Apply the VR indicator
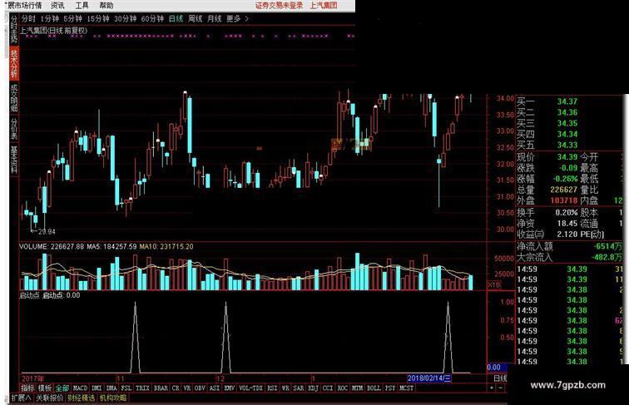This screenshot has width=629, height=405. click(x=187, y=388)
